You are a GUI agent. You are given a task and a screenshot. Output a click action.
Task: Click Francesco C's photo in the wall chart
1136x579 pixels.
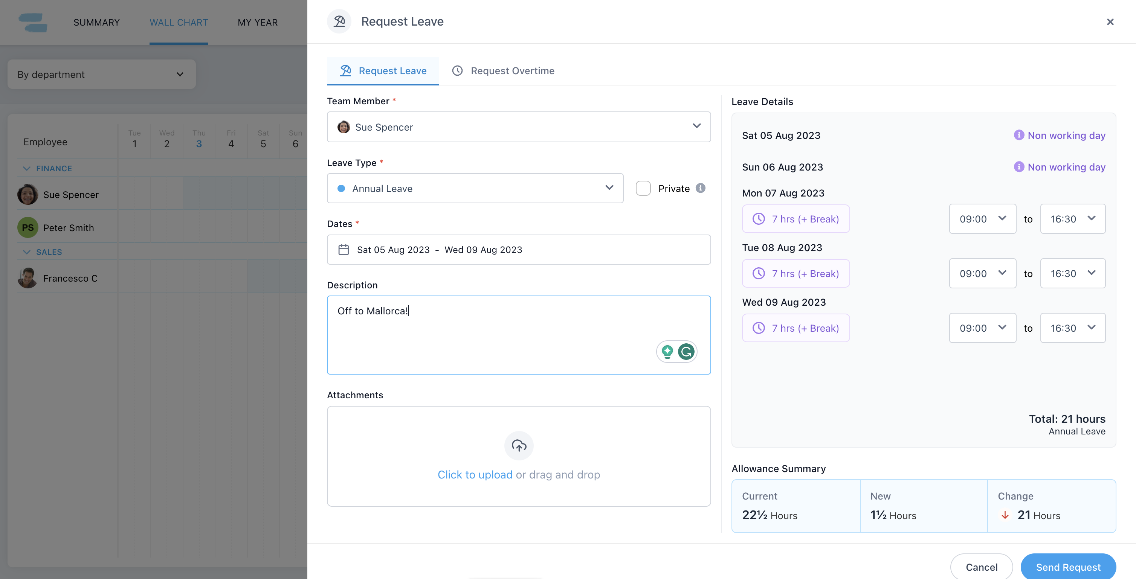tap(28, 277)
